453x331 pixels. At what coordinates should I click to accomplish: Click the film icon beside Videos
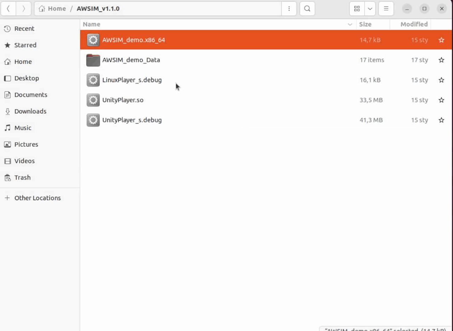(x=7, y=161)
